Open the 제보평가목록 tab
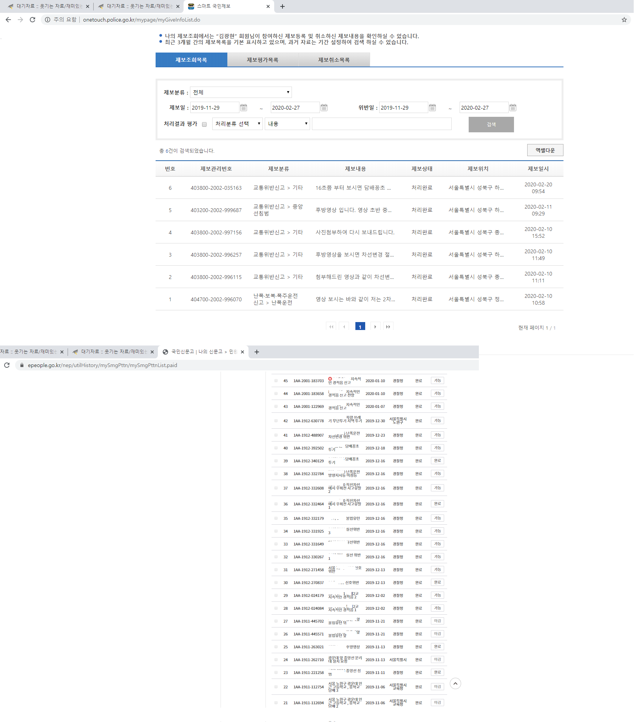The height and width of the screenshot is (722, 639). tap(263, 60)
